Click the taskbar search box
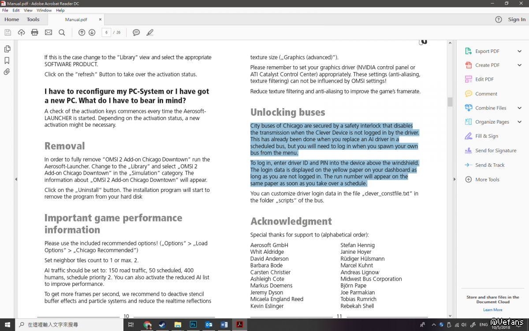 [71, 324]
